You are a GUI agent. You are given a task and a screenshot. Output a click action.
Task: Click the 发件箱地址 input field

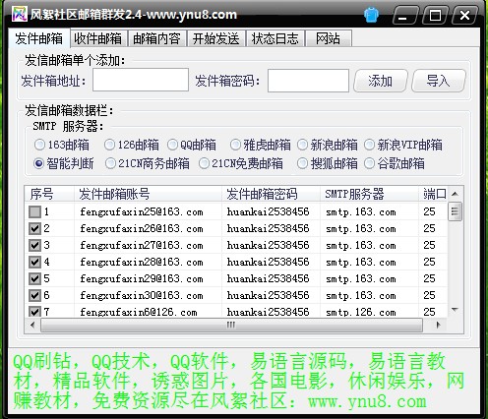[141, 80]
